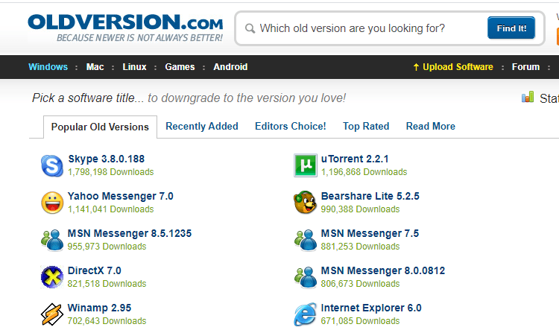The image size is (559, 333).
Task: Click 1,196,868 Downloads text
Action: pyautogui.click(x=364, y=172)
